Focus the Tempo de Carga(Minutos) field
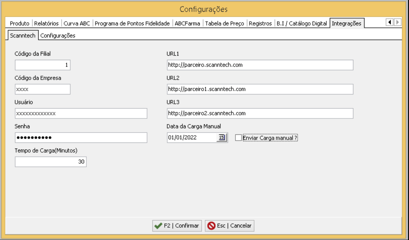 tap(51, 162)
